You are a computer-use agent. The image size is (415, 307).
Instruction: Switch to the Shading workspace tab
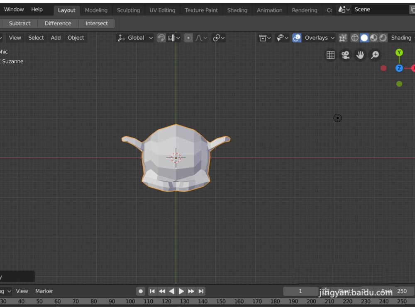(x=237, y=10)
